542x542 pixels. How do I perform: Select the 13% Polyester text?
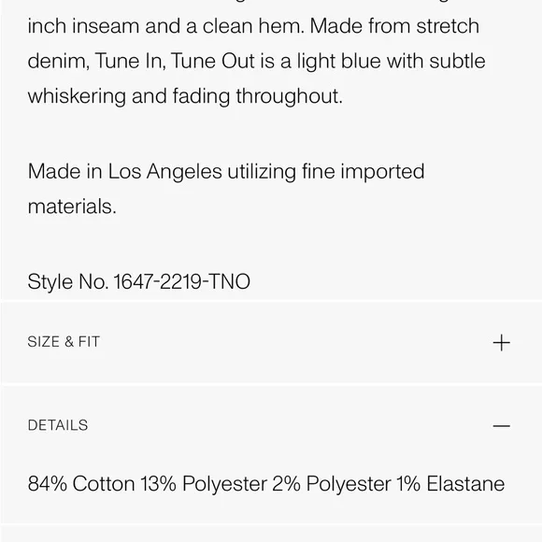tap(204, 483)
